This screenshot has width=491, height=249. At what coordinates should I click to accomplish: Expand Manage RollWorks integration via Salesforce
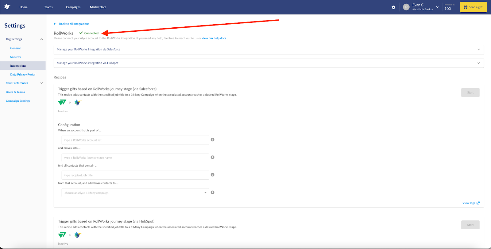coord(269,49)
